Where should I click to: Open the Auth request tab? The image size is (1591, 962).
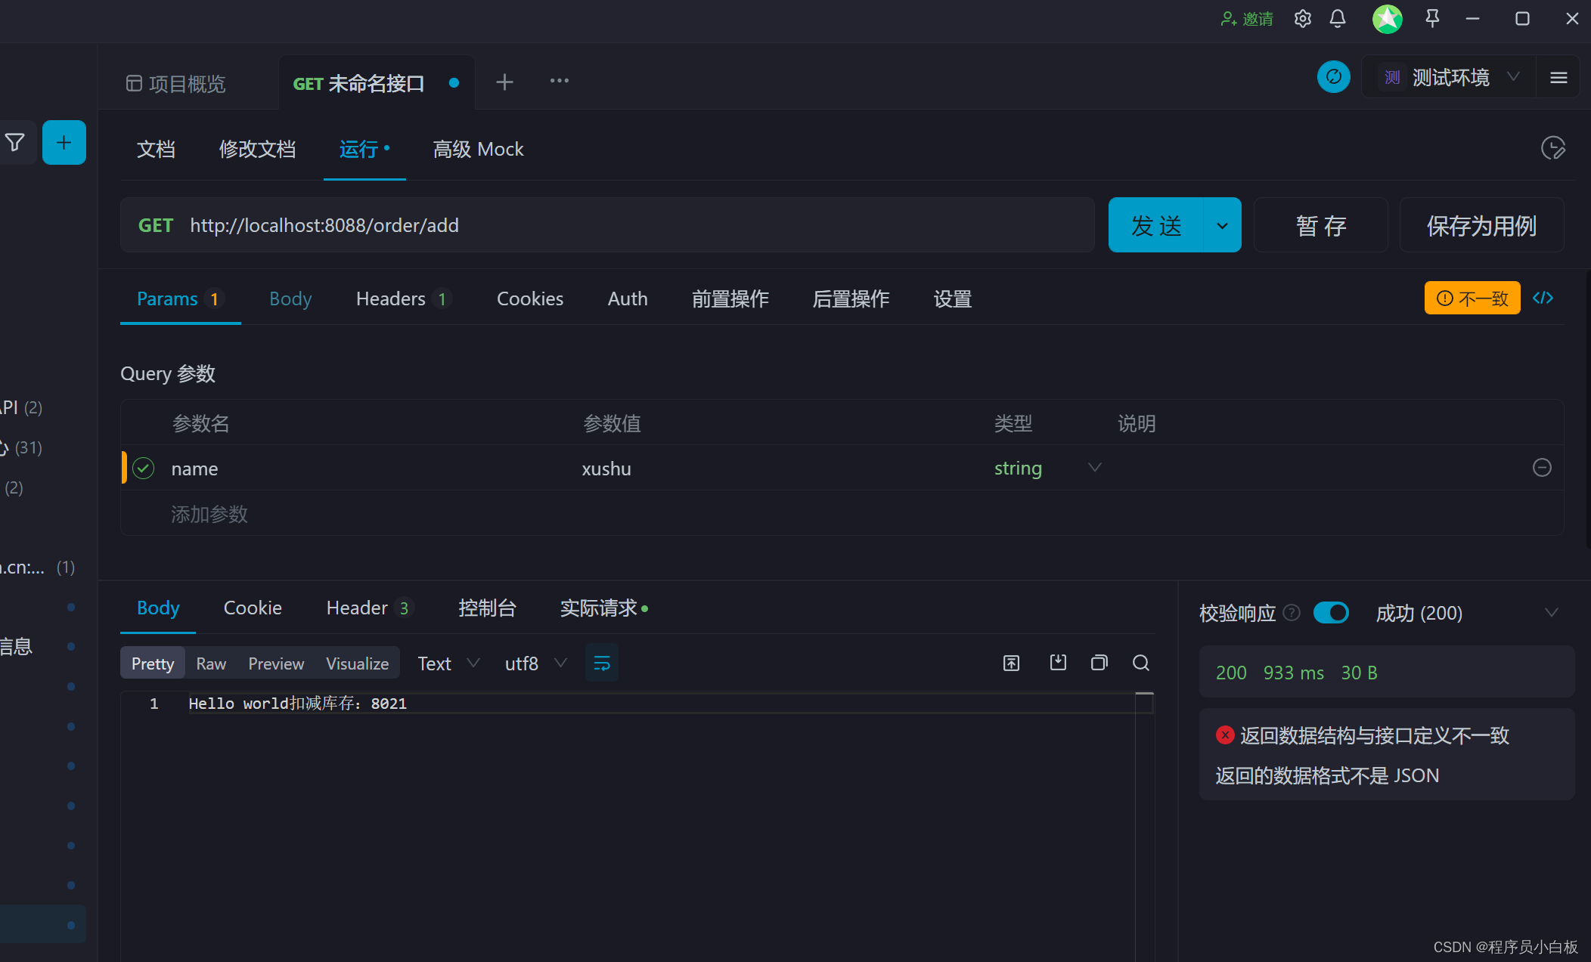point(628,299)
